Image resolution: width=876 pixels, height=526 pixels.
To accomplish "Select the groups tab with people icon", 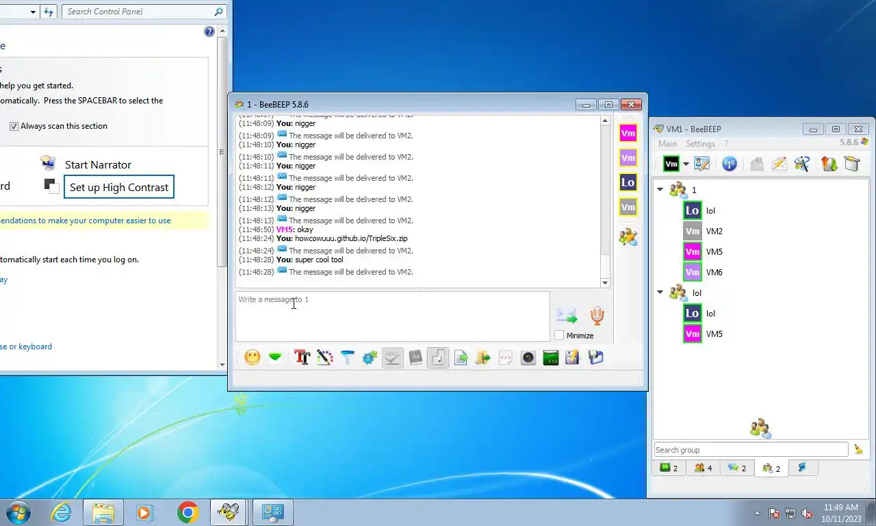I will 771,468.
